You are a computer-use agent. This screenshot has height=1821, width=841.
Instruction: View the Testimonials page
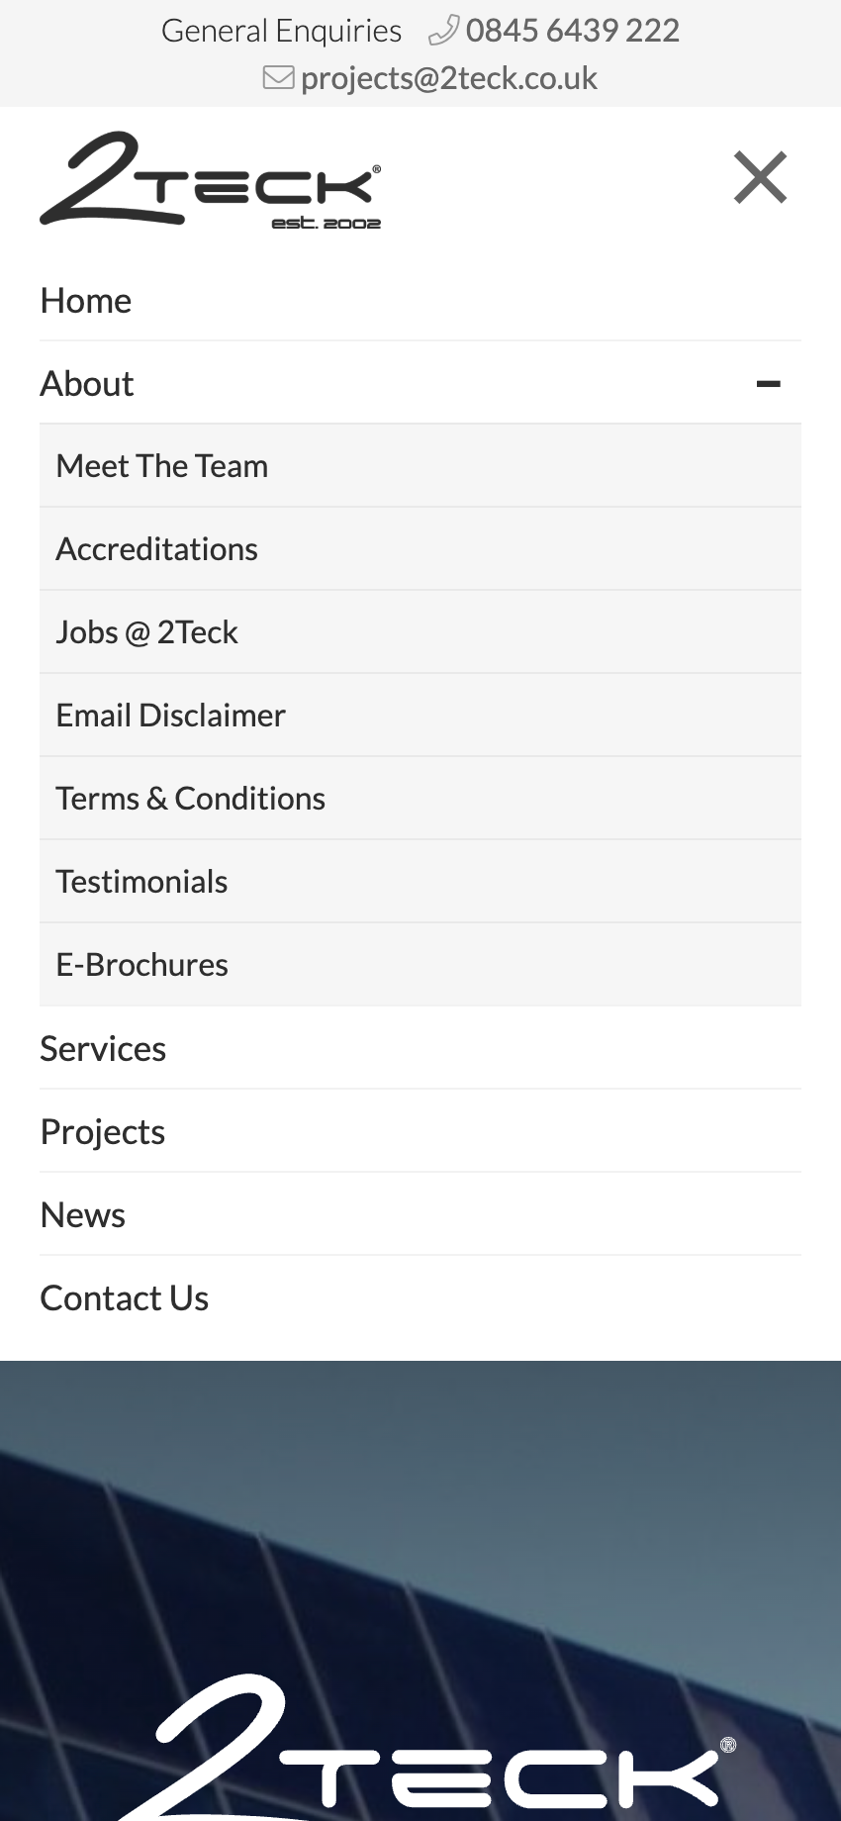(141, 882)
